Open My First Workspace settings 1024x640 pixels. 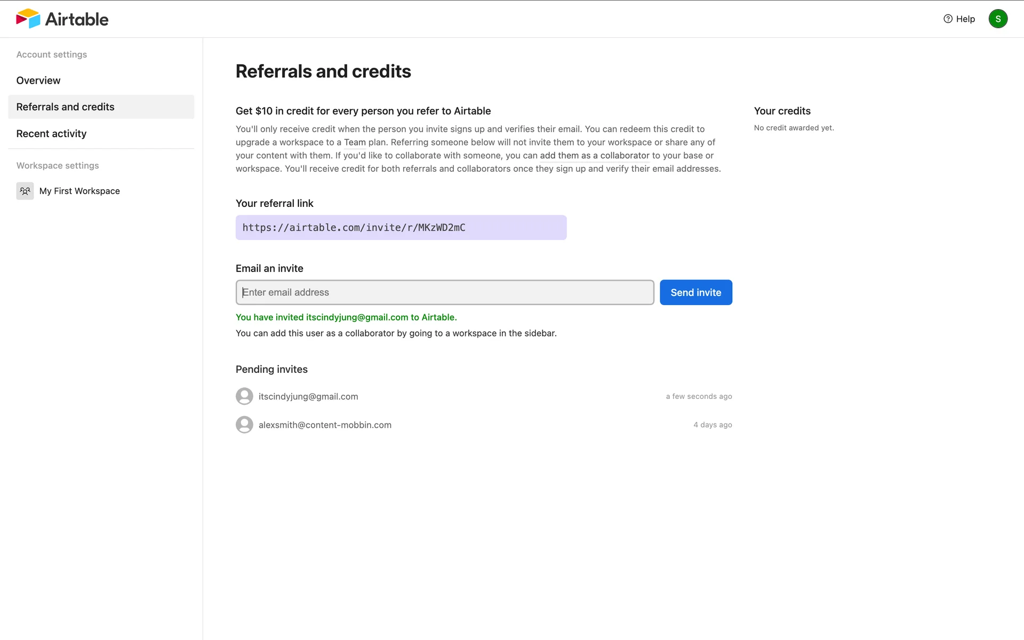tap(79, 191)
